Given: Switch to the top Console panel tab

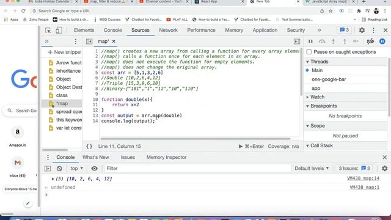Looking at the screenshot, I should point(112,30).
